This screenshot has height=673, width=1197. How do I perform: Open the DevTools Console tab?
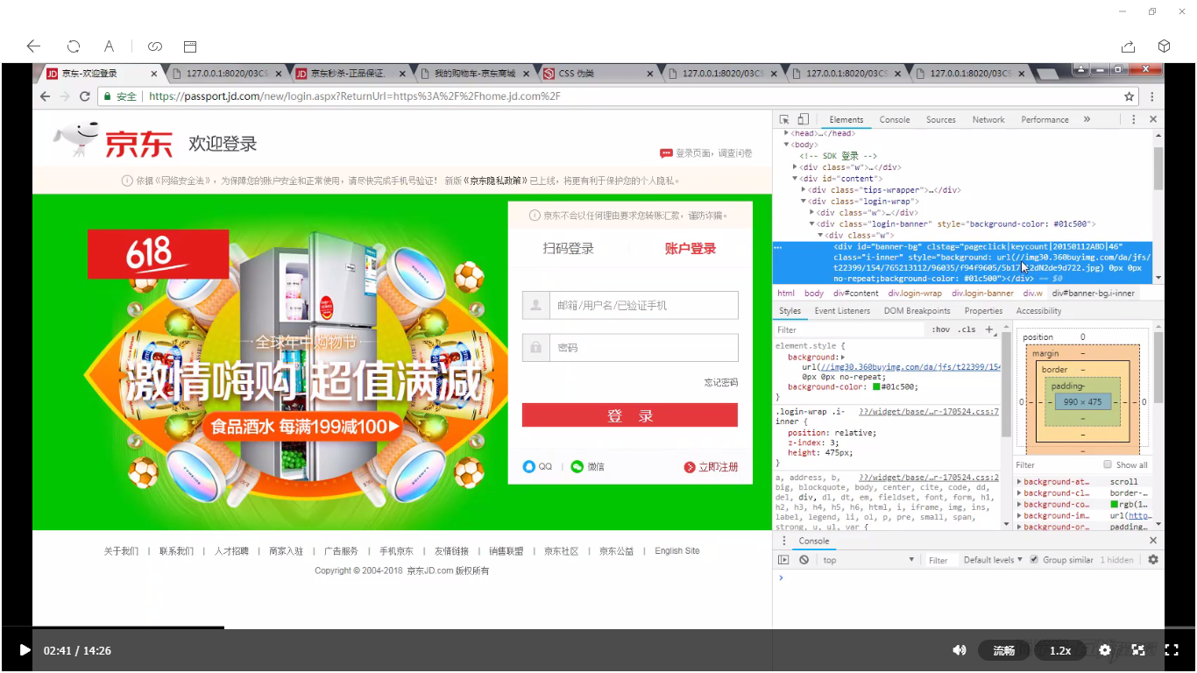895,119
